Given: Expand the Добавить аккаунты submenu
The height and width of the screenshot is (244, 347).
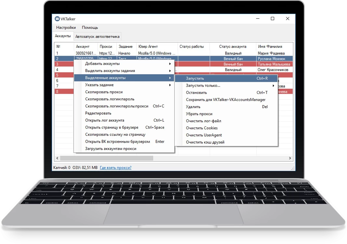Looking at the screenshot, I should tap(124, 64).
